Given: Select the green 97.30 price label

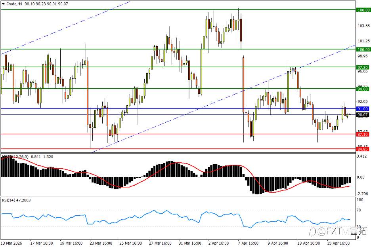Looking at the screenshot, I should (x=363, y=67).
